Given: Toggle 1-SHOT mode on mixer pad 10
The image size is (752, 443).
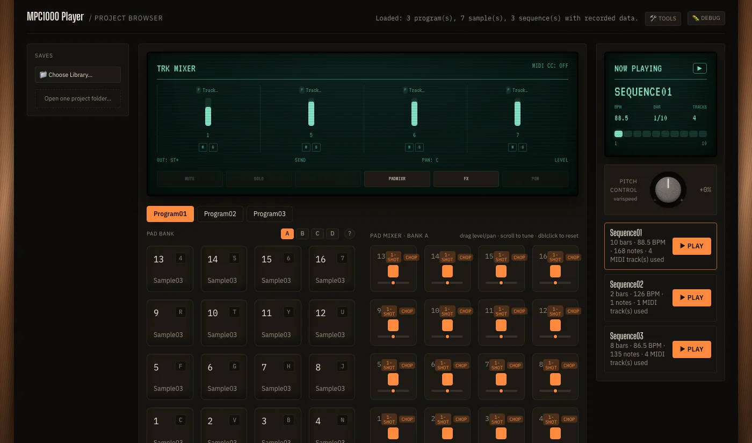Looking at the screenshot, I should tap(447, 311).
